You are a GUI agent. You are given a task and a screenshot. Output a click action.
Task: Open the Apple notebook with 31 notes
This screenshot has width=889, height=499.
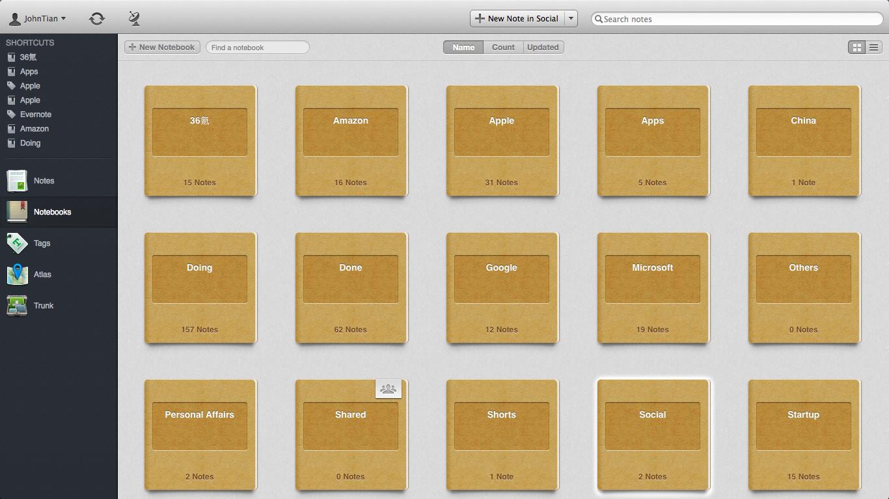point(502,140)
